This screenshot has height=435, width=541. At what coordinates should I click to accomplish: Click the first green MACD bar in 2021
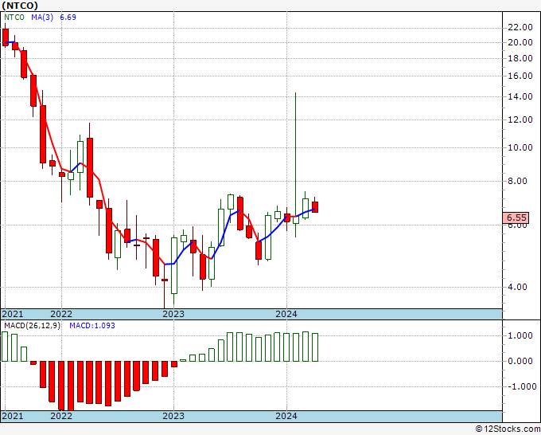point(5,347)
